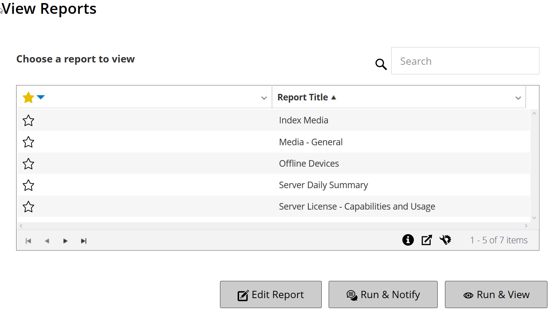Go to first page of reports
The height and width of the screenshot is (310, 549).
[28, 241]
